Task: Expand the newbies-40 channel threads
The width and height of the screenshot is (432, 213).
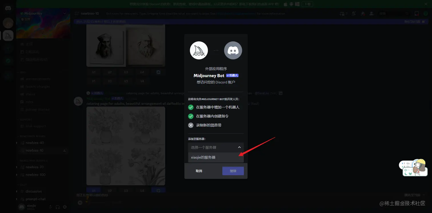Action: (17, 143)
